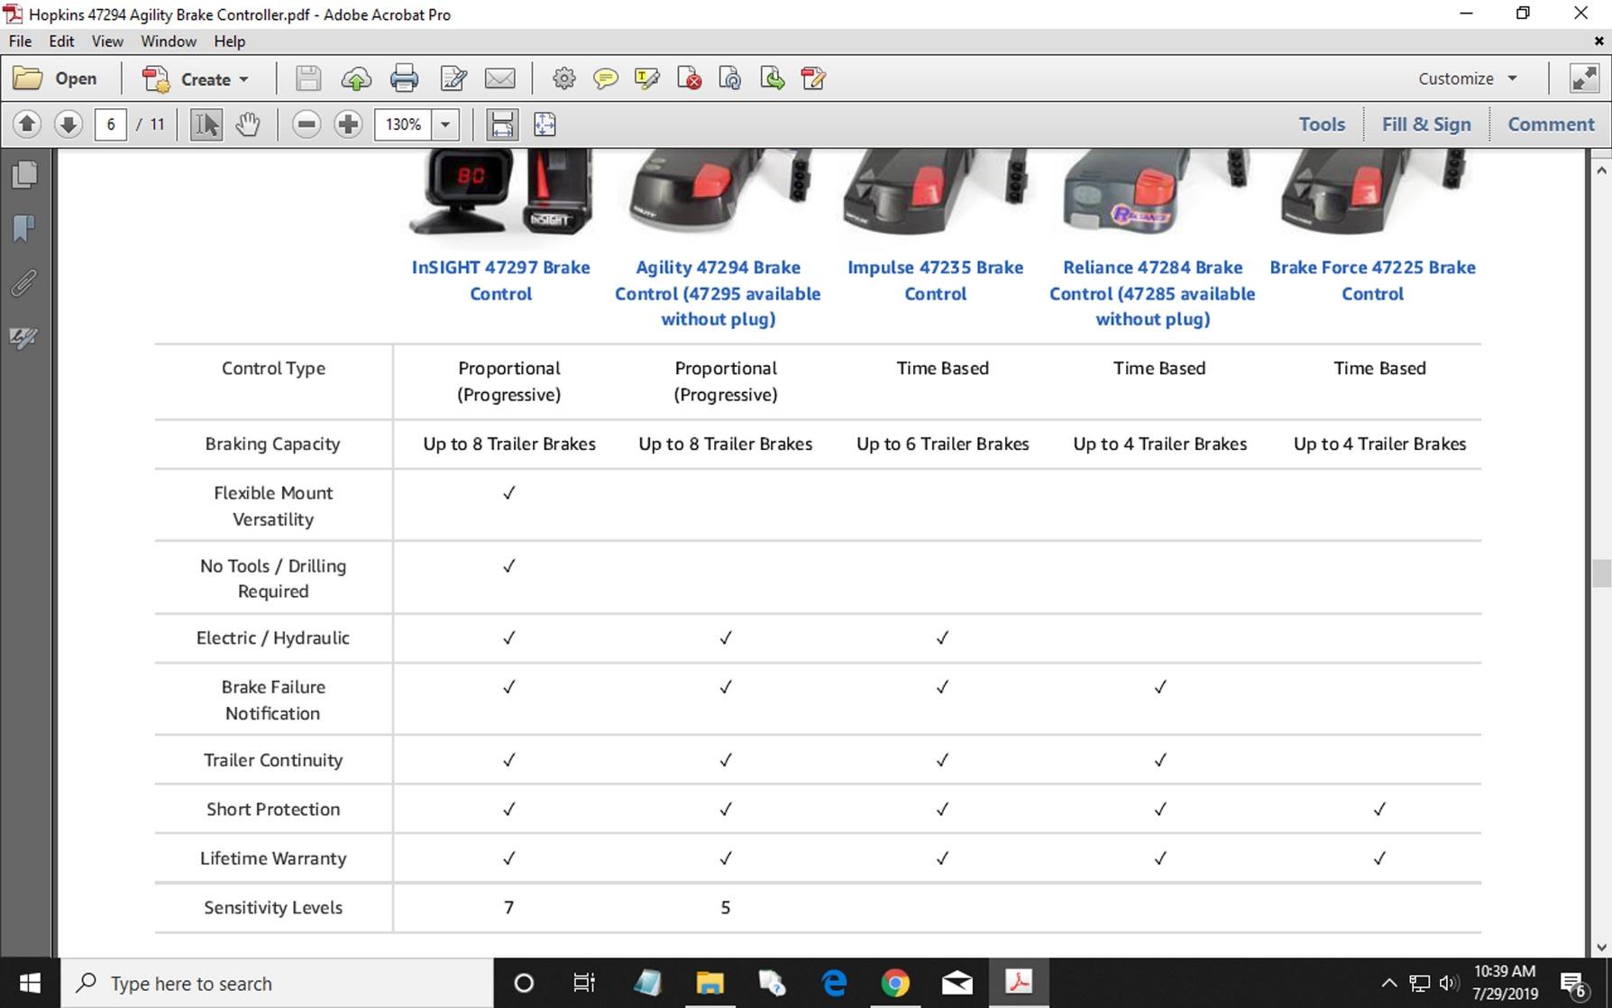This screenshot has height=1008, width=1612.
Task: Launch Google Chrome from the taskbar
Action: tap(895, 983)
